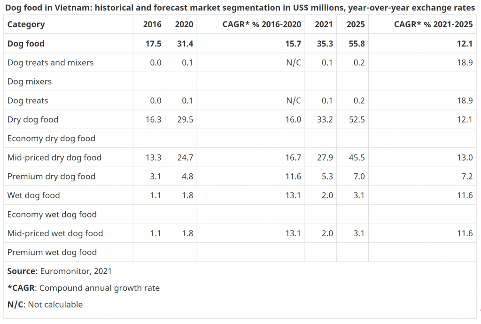481x324 pixels.
Task: Click the Mid-priced dry dog food label
Action: [x=54, y=157]
